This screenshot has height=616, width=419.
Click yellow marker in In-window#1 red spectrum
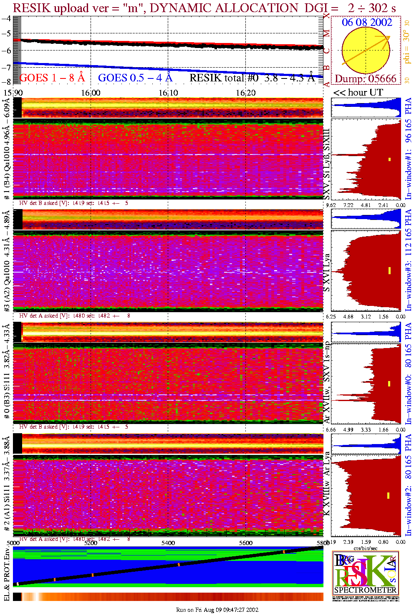pyautogui.click(x=390, y=159)
